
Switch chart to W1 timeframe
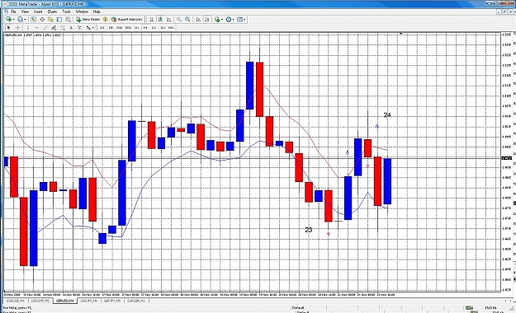coord(163,27)
